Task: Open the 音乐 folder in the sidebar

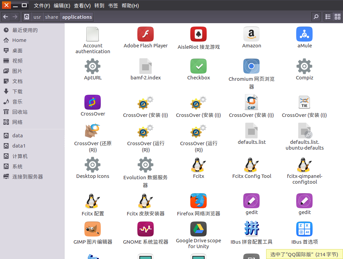Action: pos(32,102)
